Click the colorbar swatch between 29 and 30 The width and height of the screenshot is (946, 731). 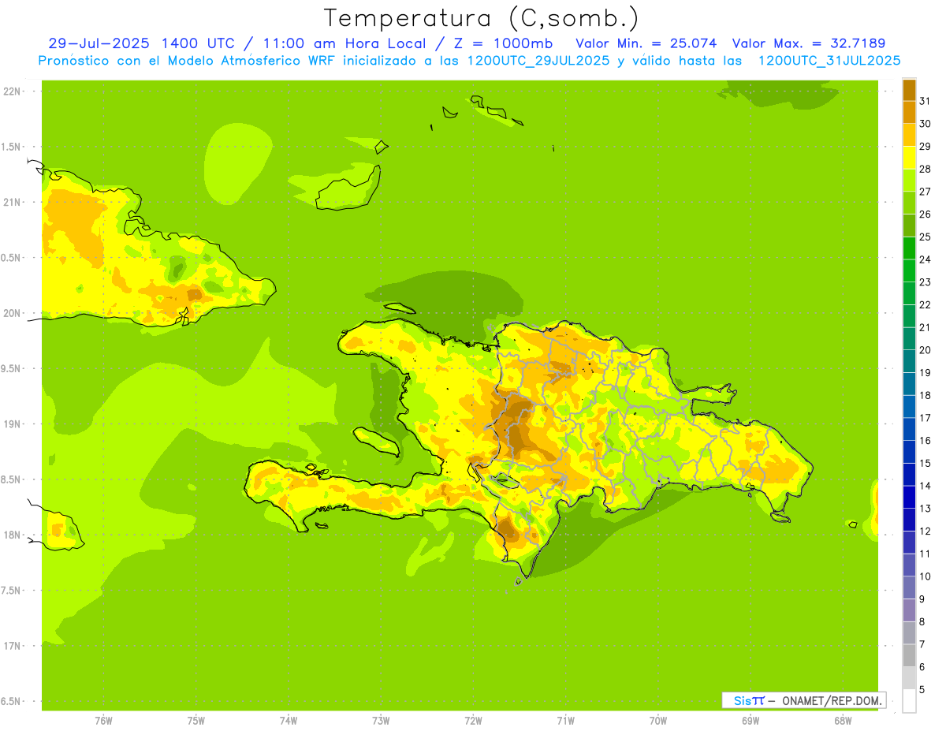909,135
